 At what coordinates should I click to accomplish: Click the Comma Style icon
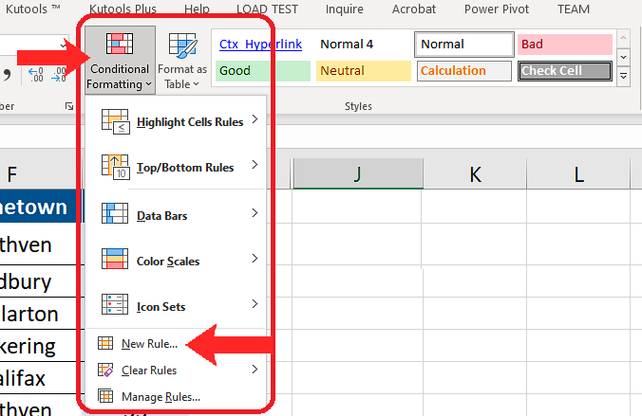[x=7, y=74]
